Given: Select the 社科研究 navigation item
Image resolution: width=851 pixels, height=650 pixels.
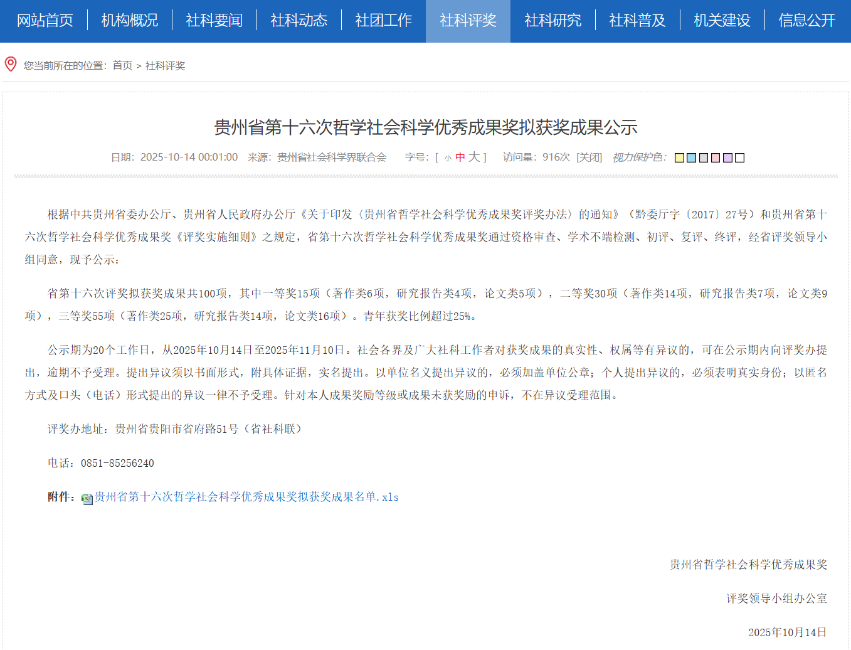Looking at the screenshot, I should click(x=552, y=21).
